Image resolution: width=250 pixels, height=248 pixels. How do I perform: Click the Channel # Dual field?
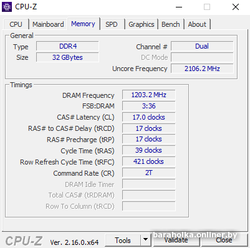pyautogui.click(x=202, y=46)
